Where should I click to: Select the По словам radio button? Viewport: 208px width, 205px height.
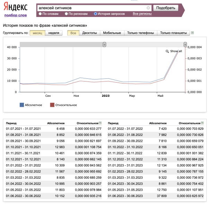pos(40,14)
